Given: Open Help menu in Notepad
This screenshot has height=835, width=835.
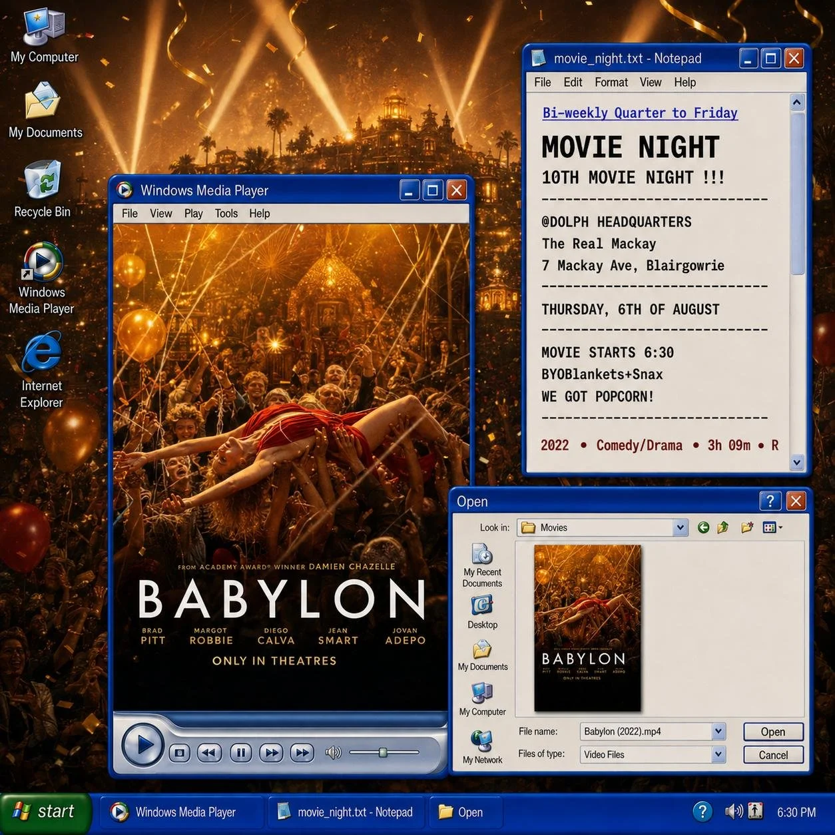Looking at the screenshot, I should pyautogui.click(x=685, y=83).
